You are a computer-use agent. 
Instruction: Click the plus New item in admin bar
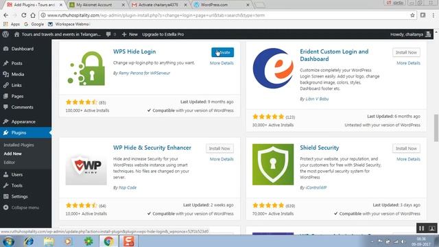click(x=130, y=34)
